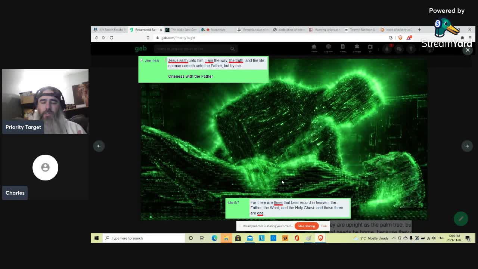The image size is (478, 269).
Task: Open Gab Groups navigation icon
Action: tap(357, 48)
